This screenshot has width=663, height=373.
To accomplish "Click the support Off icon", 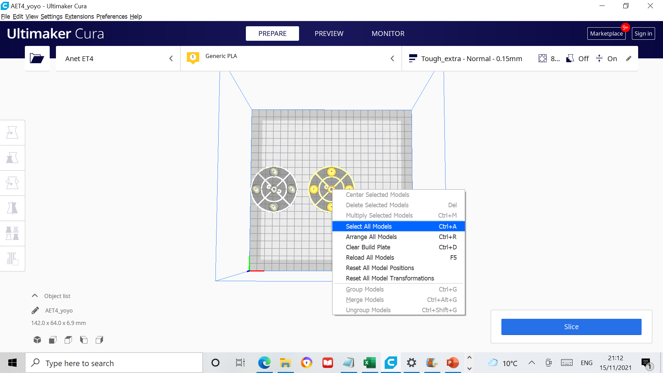I will click(x=570, y=59).
